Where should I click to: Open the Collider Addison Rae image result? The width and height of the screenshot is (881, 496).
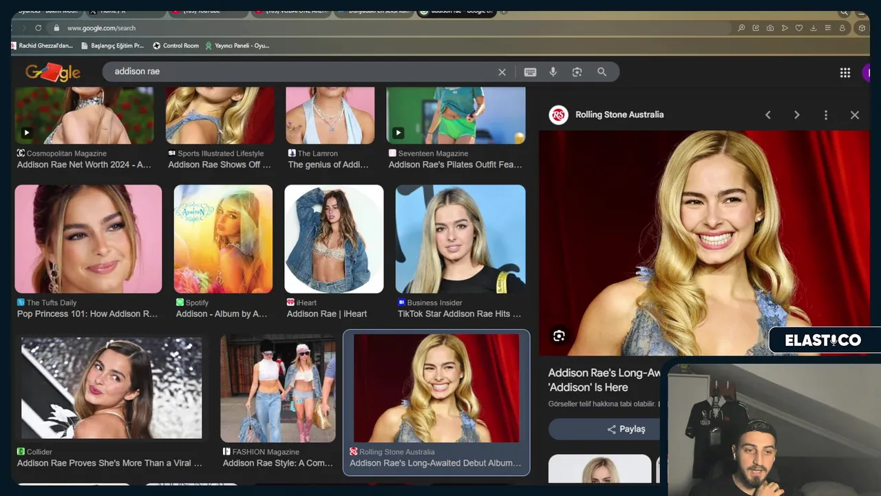coord(112,388)
